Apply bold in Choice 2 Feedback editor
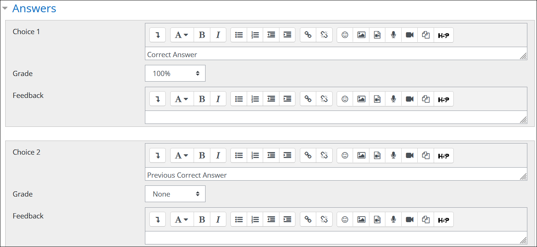 pos(202,220)
